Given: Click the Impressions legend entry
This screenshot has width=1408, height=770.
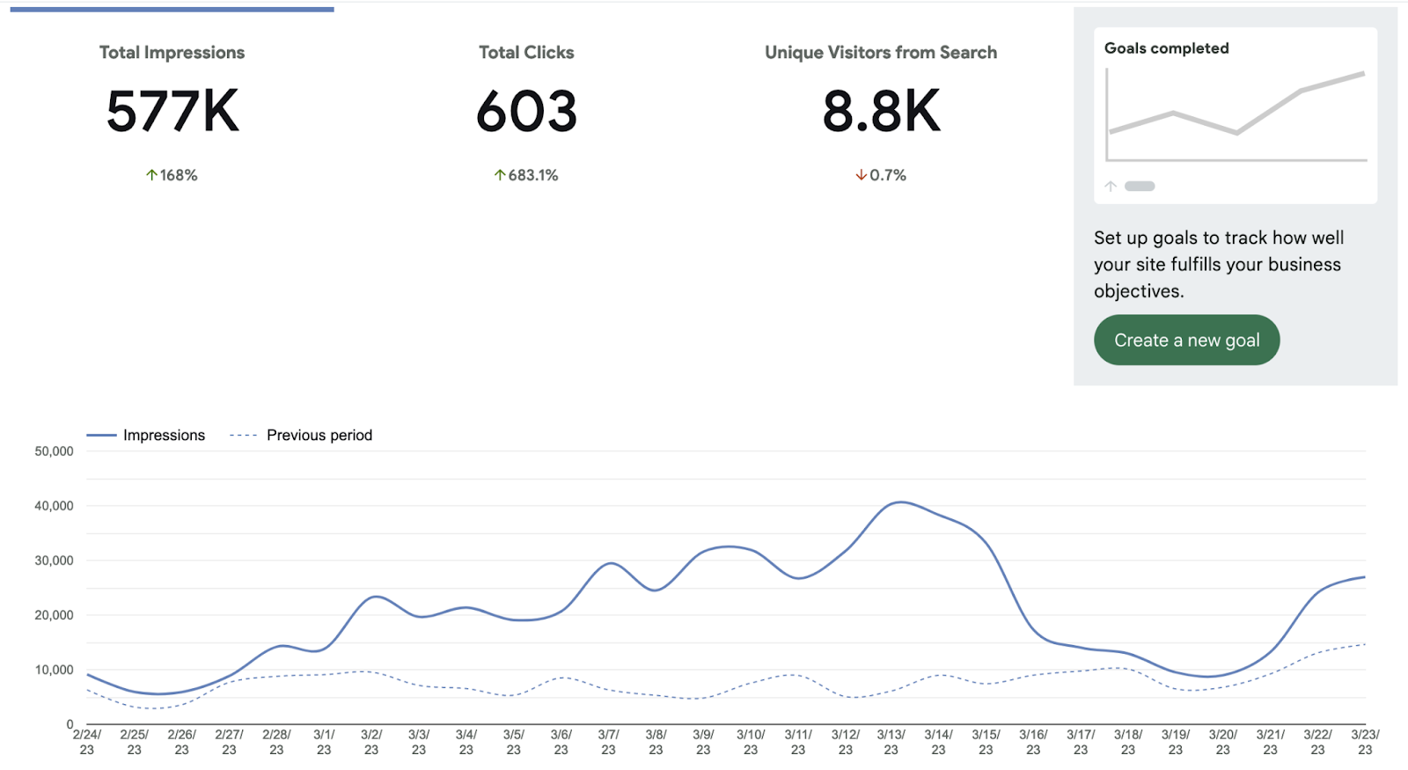Looking at the screenshot, I should 146,435.
